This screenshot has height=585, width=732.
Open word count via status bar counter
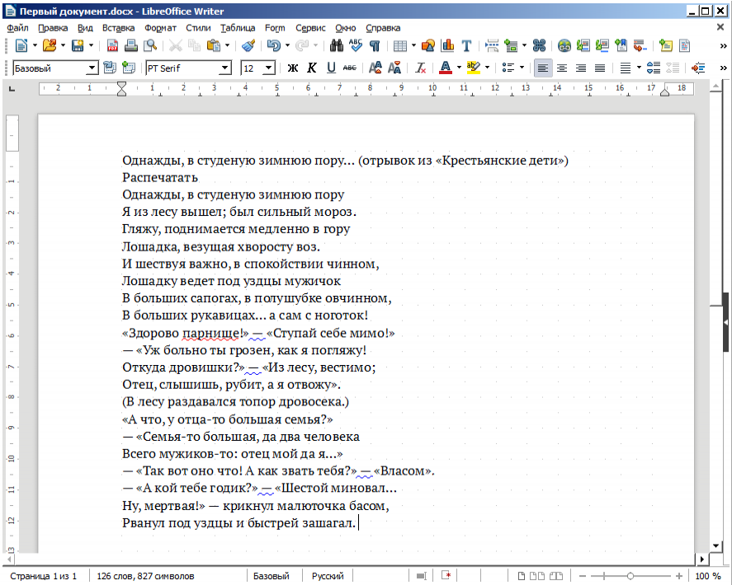click(144, 576)
